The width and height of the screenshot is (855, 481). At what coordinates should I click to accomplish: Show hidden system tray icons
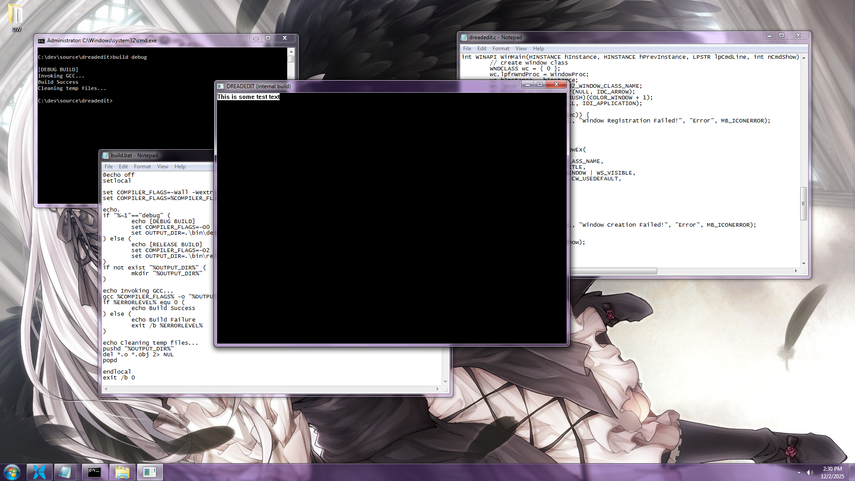coord(799,473)
